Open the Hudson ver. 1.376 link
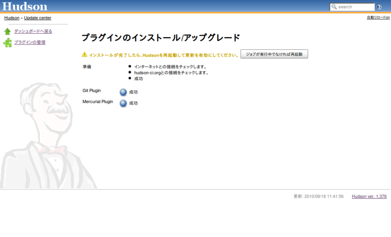The height and width of the screenshot is (237, 391). (369, 196)
